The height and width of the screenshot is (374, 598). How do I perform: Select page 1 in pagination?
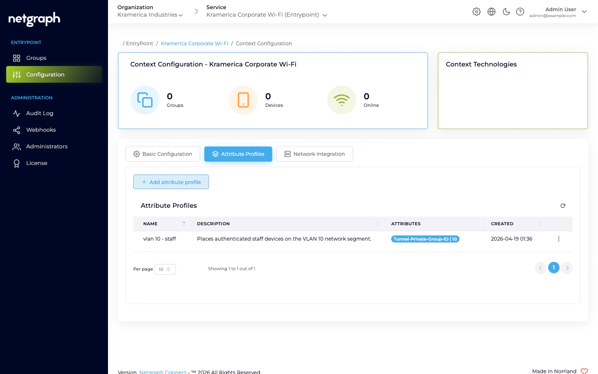click(554, 268)
